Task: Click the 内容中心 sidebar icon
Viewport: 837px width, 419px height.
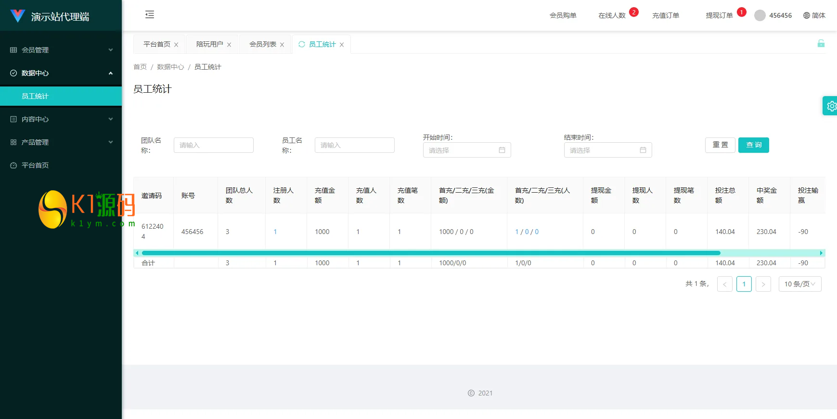Action: (13, 119)
